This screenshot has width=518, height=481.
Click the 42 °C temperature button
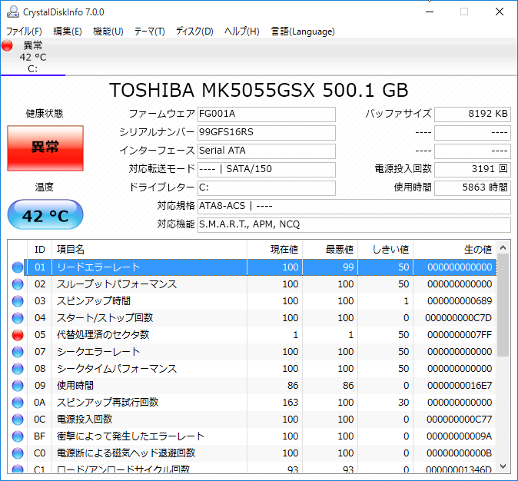[x=45, y=214]
